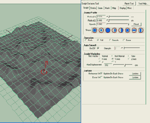Set reference vector to X Axis
The width and height of the screenshot is (150, 123).
tap(99, 59)
